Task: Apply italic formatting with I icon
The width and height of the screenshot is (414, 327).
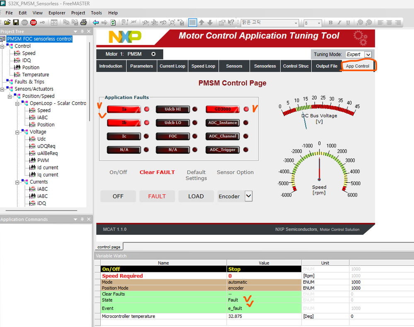Action: tap(339, 23)
